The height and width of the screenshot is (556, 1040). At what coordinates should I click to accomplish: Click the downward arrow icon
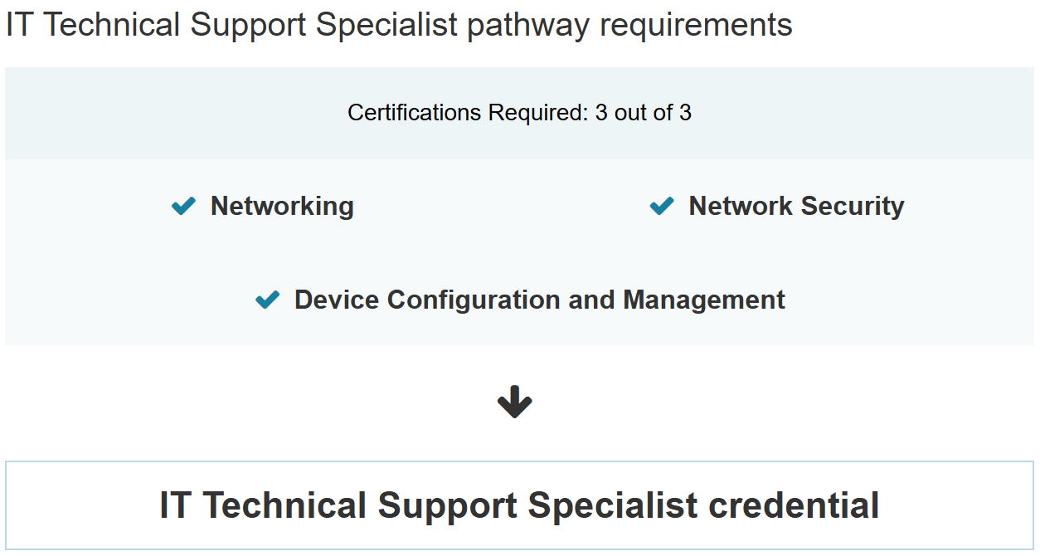514,402
